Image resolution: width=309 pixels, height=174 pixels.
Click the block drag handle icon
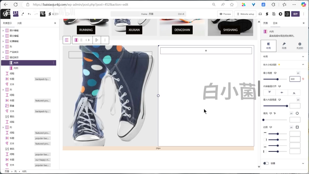point(81,40)
